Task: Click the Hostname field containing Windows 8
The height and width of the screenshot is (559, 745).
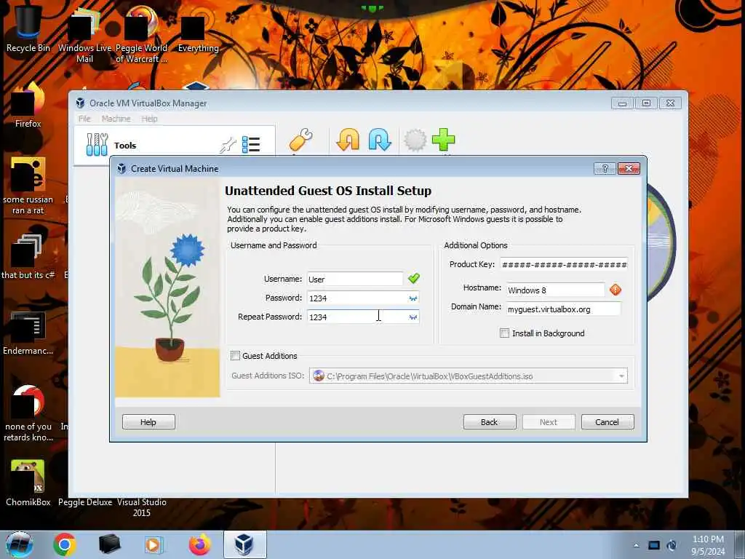Action: (555, 290)
